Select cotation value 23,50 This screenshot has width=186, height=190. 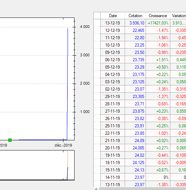click(x=135, y=52)
